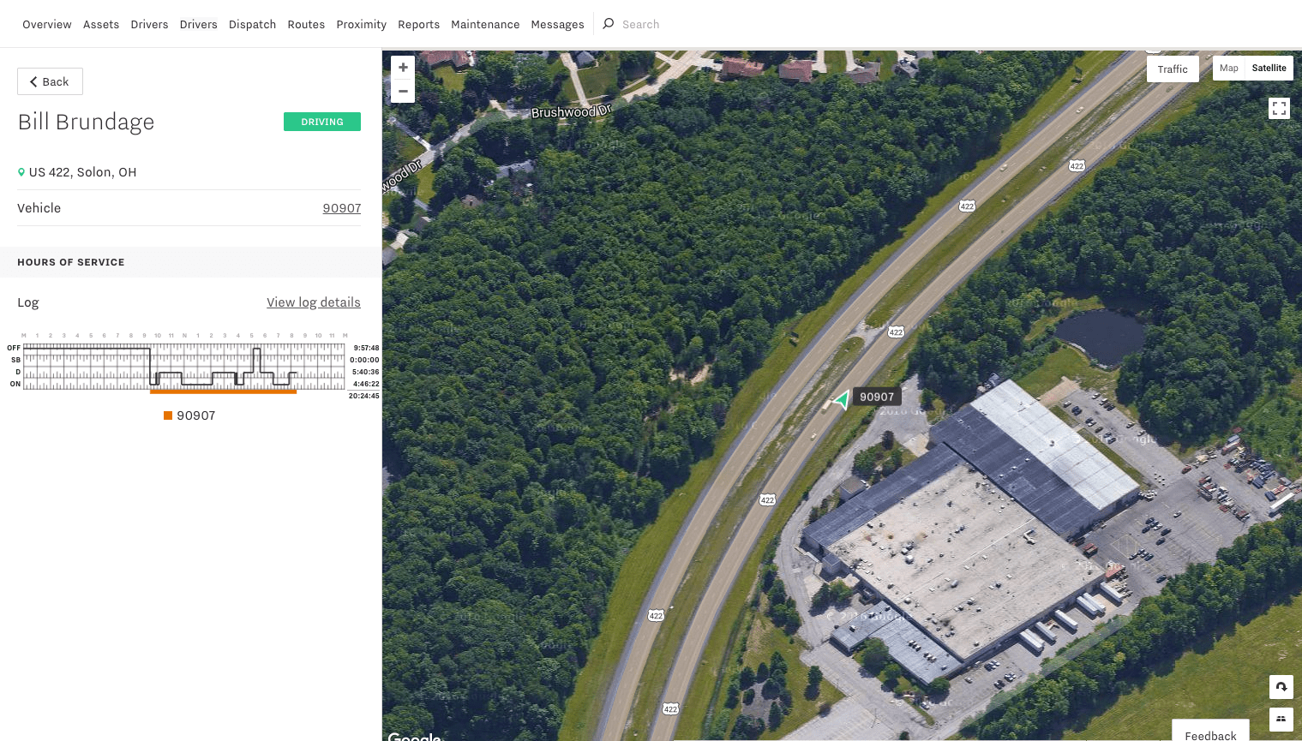The width and height of the screenshot is (1302, 741).
Task: Zoom in with the map plus button
Action: (403, 68)
